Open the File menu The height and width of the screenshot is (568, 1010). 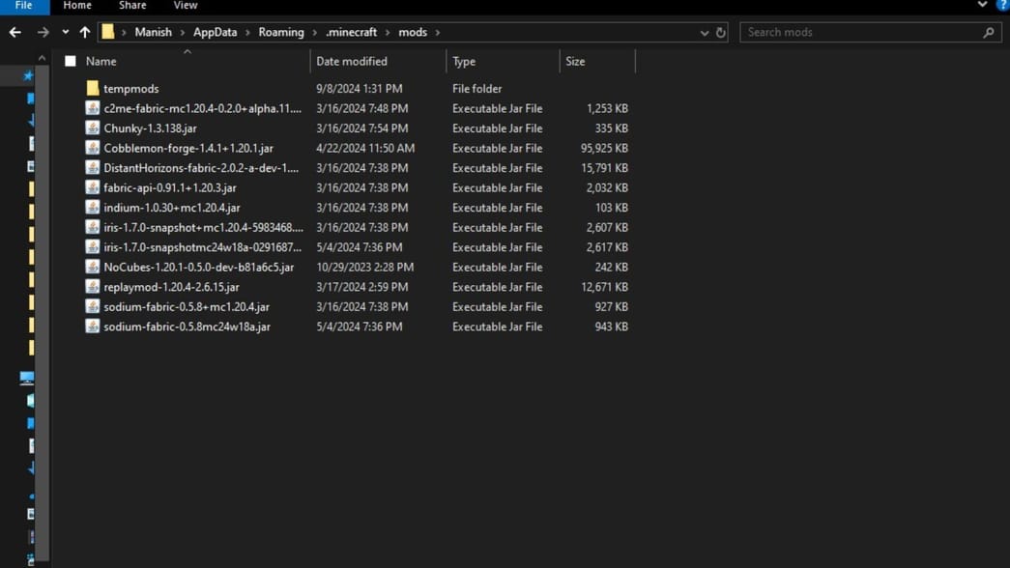pyautogui.click(x=23, y=5)
